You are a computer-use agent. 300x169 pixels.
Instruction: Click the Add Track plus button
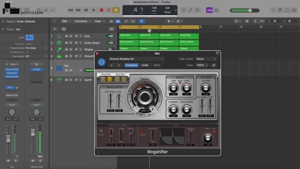pos(55,29)
